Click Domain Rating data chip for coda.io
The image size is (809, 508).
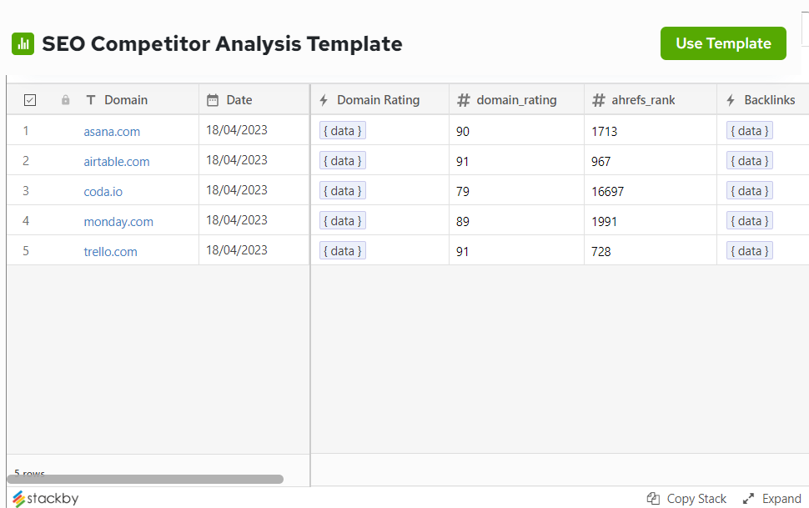pyautogui.click(x=343, y=190)
